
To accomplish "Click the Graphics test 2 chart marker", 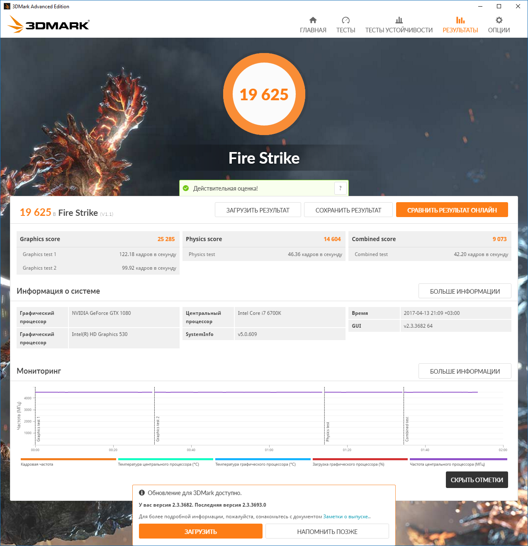I will (158, 430).
